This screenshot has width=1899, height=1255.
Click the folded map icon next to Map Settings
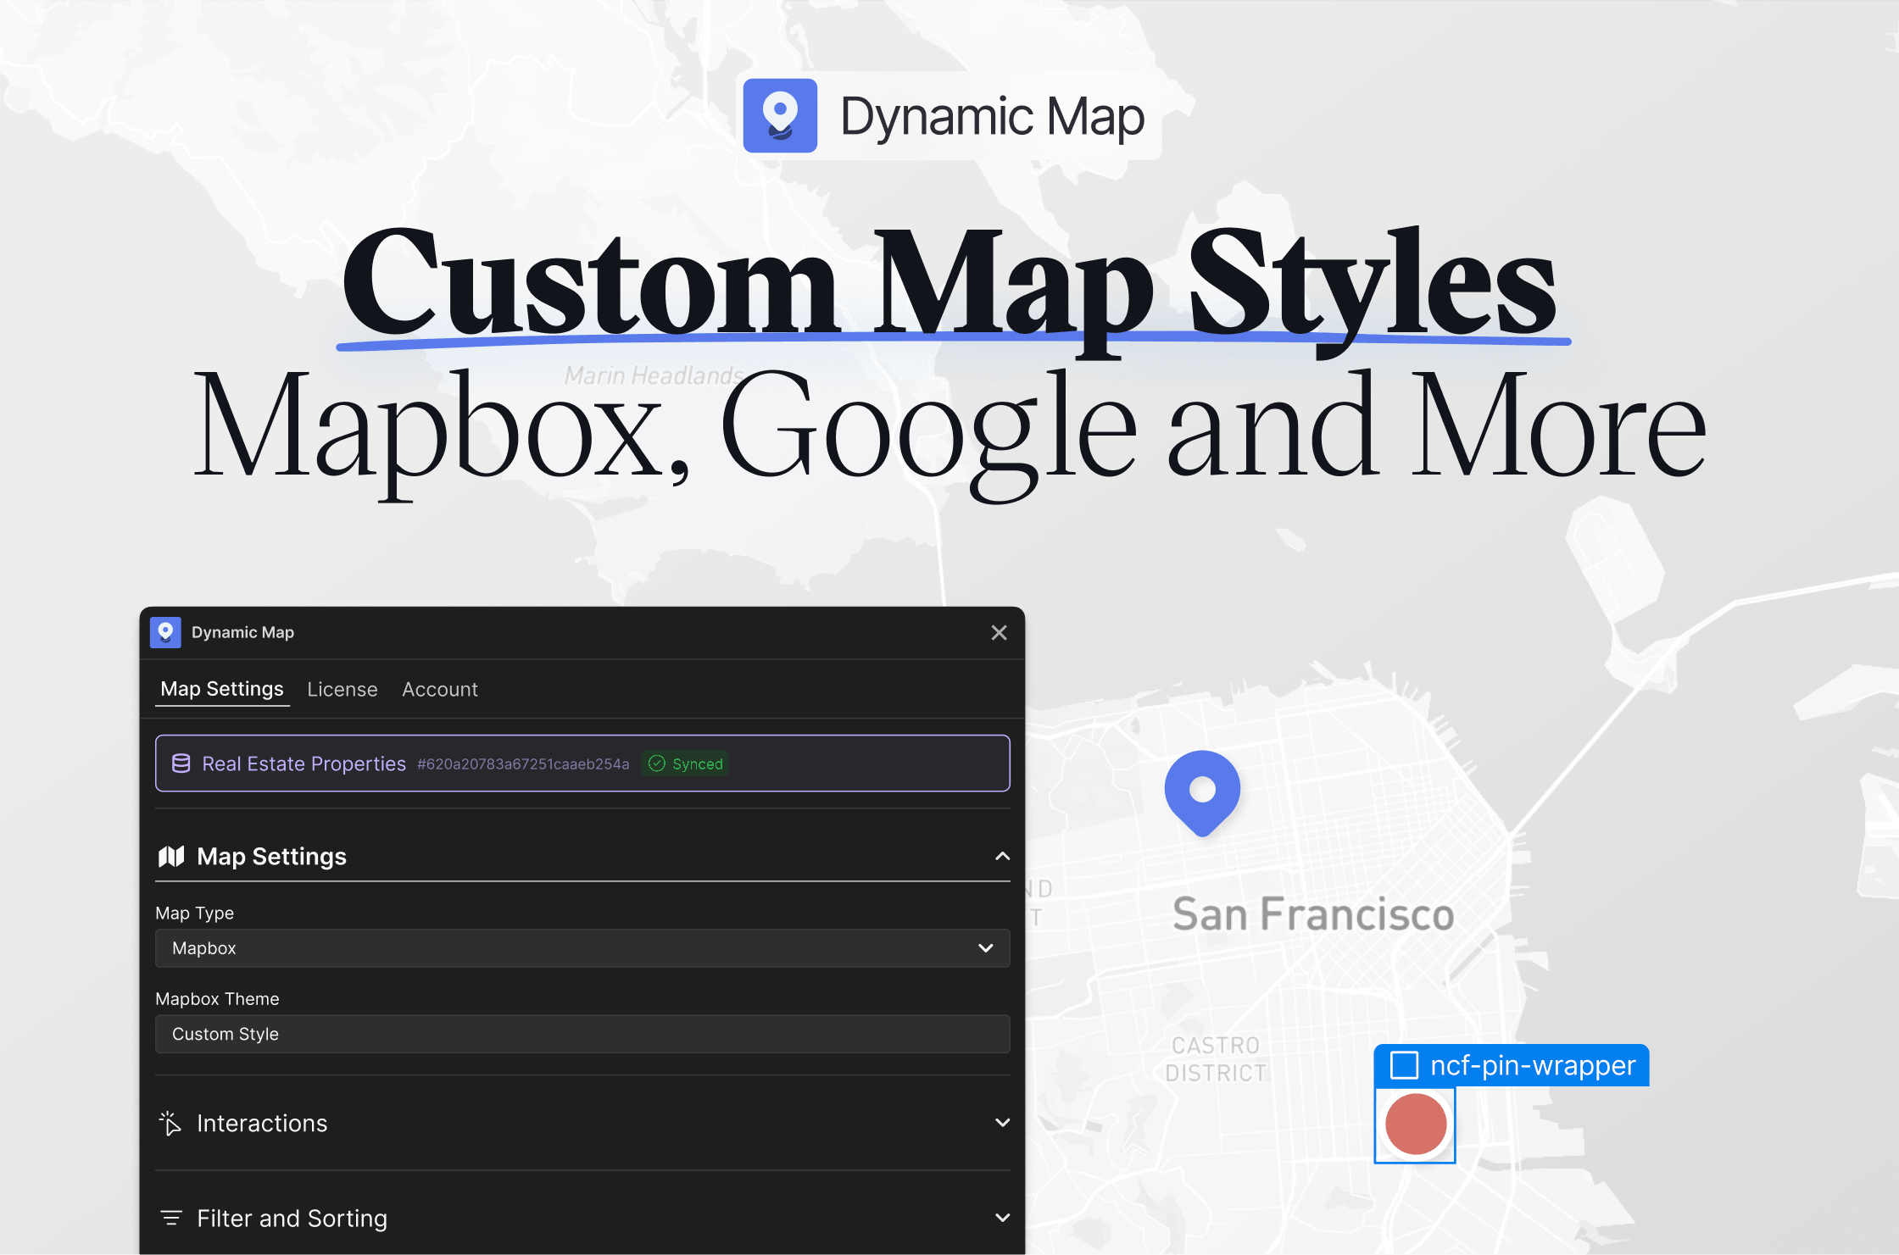pos(171,857)
